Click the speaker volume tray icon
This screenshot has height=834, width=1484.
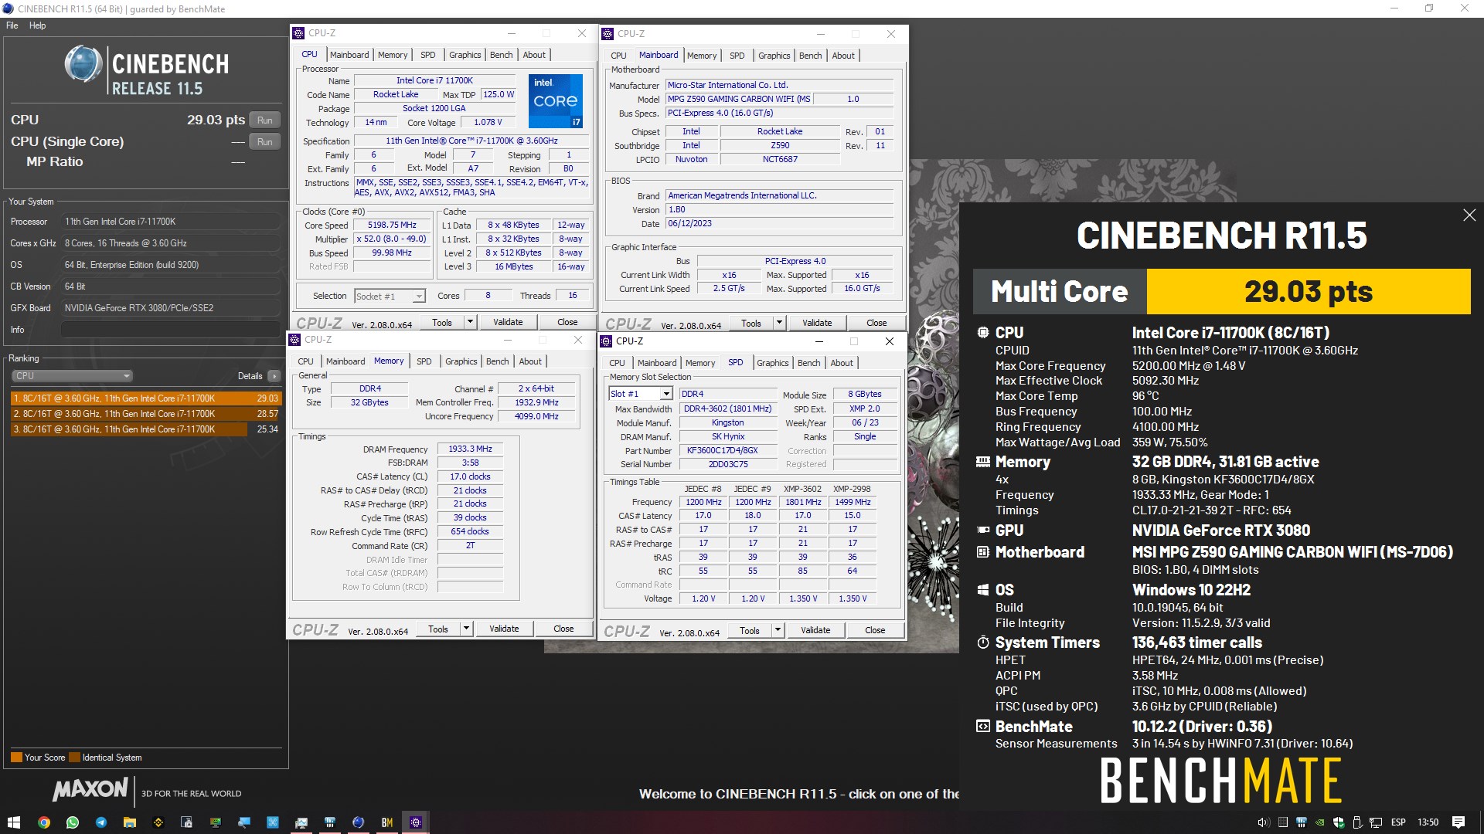pos(1264,822)
